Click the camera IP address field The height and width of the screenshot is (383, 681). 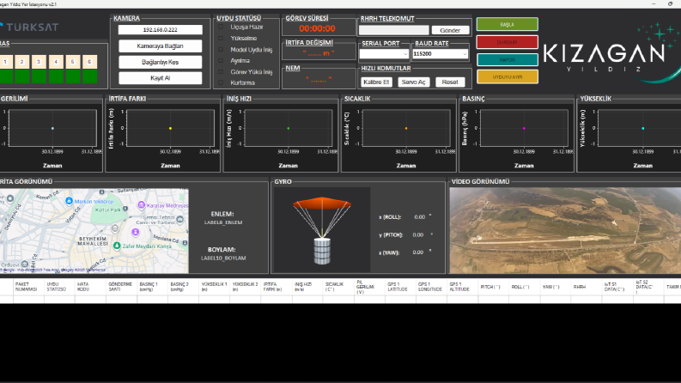(x=160, y=29)
